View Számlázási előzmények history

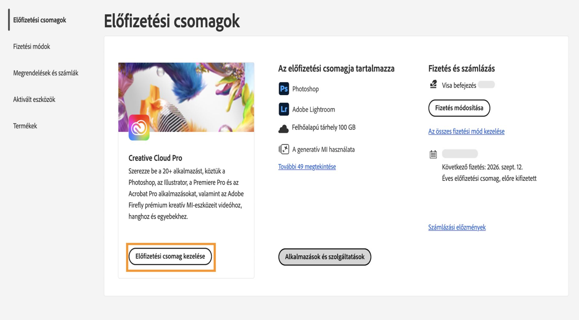(457, 227)
